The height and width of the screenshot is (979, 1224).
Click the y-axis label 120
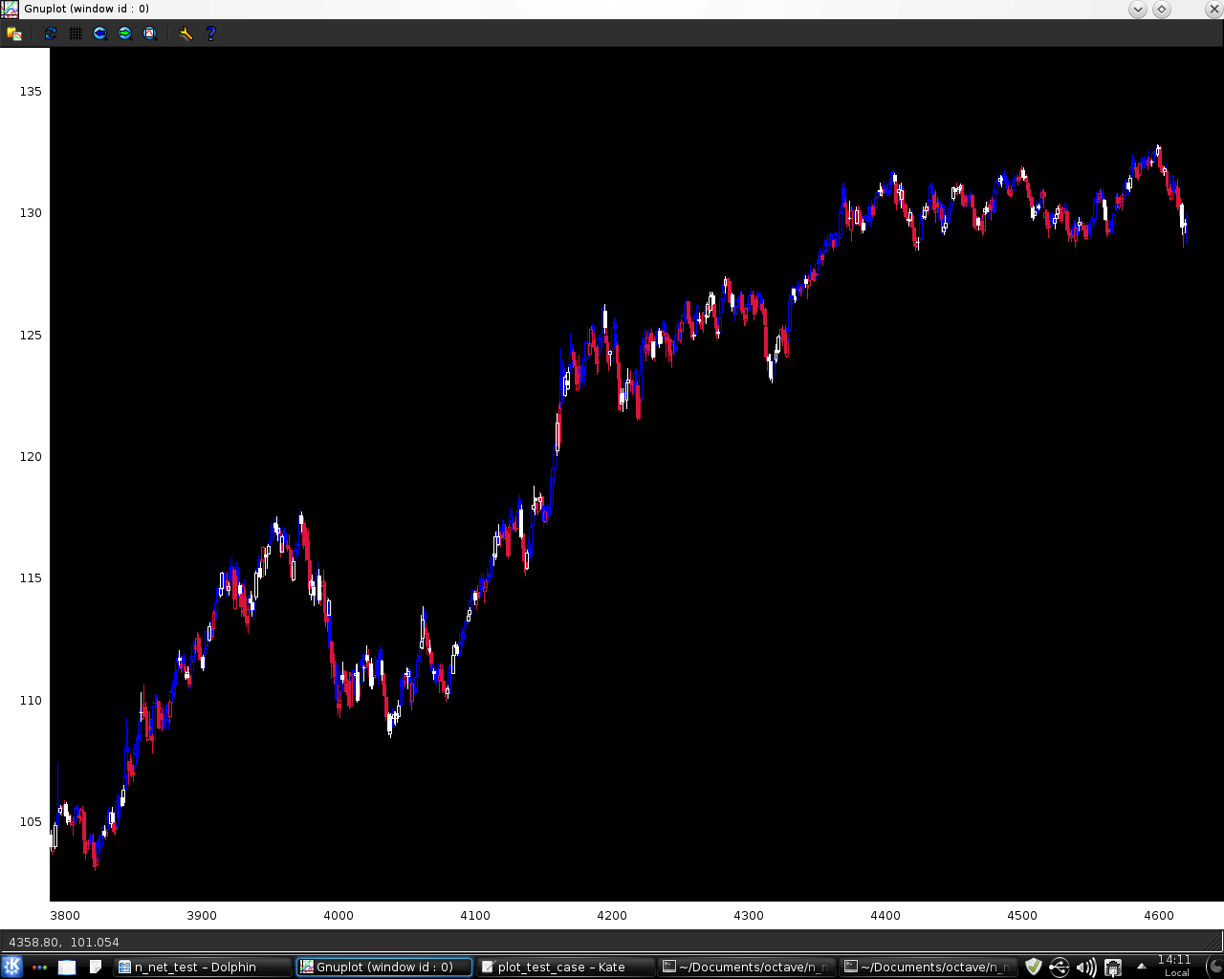tap(31, 457)
